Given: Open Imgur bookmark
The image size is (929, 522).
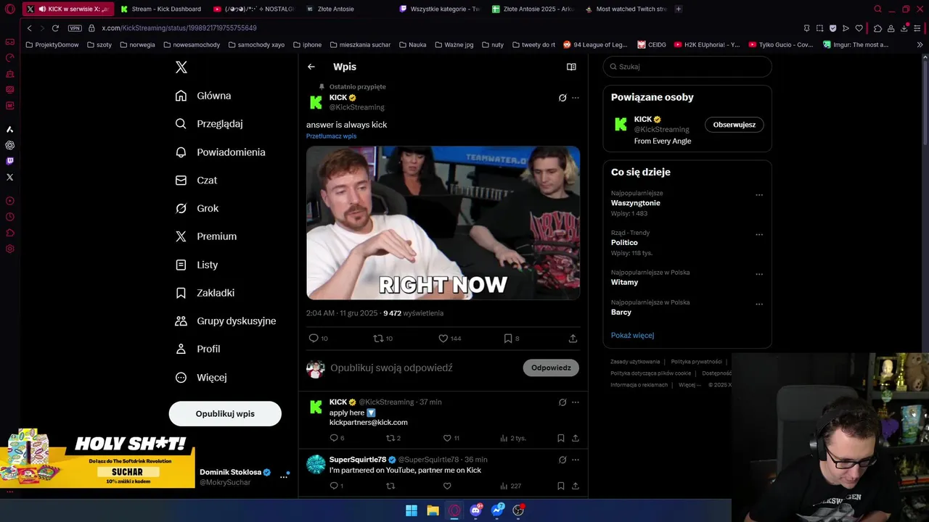Looking at the screenshot, I should point(856,45).
